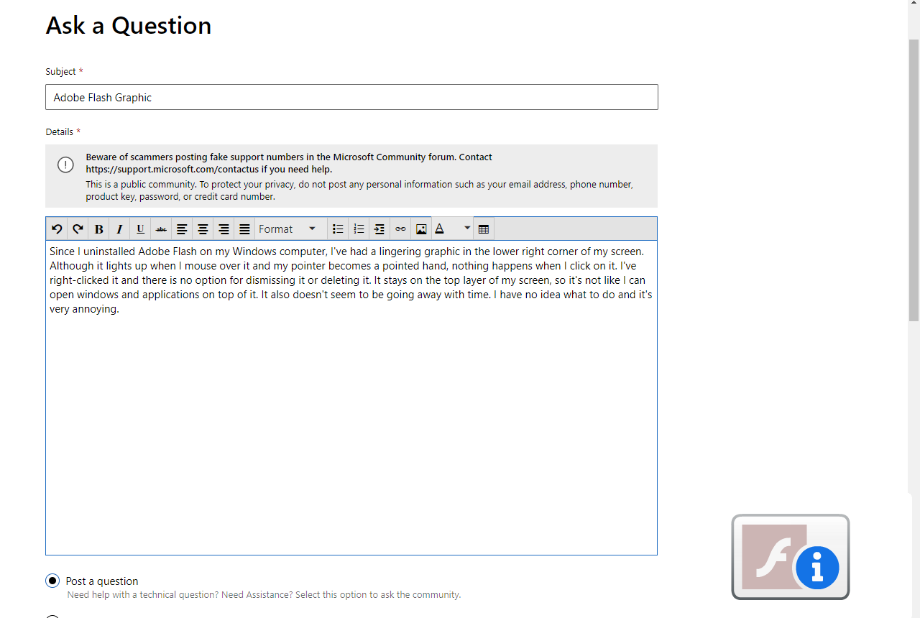Open the Format dropdown

[288, 229]
